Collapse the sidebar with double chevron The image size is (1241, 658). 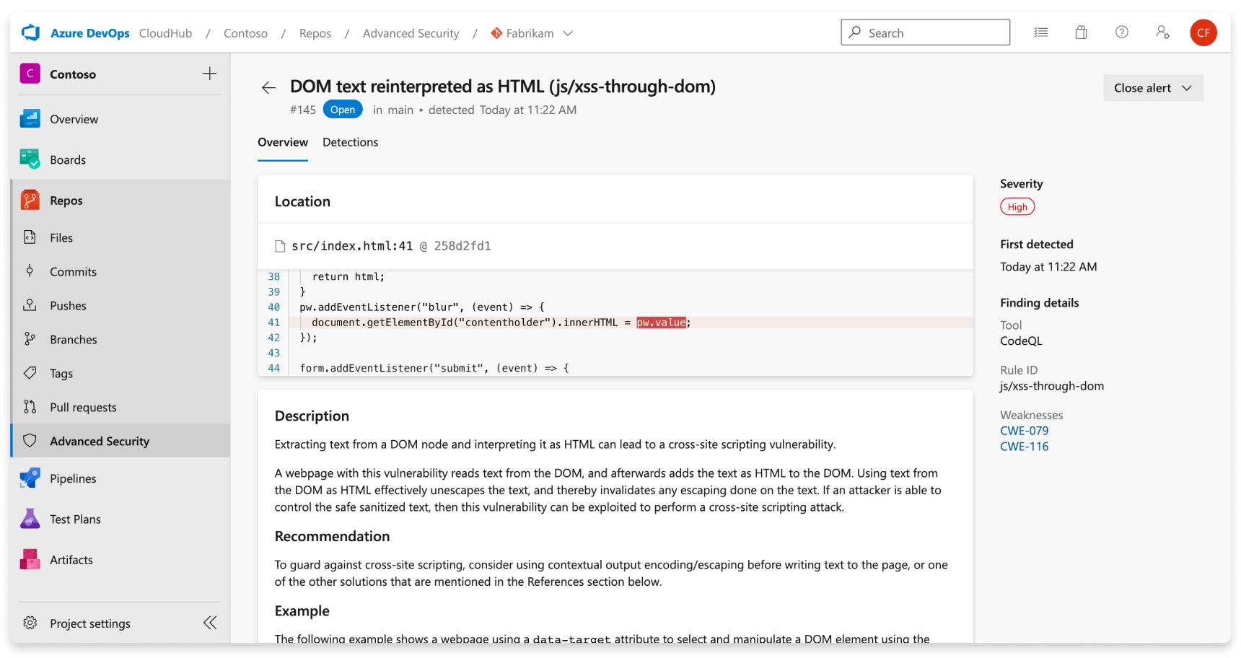(x=210, y=623)
